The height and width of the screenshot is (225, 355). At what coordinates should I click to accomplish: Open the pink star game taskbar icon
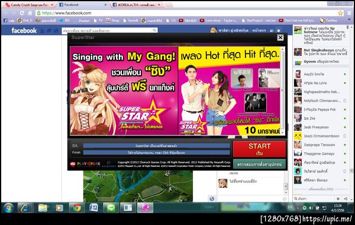point(145,208)
